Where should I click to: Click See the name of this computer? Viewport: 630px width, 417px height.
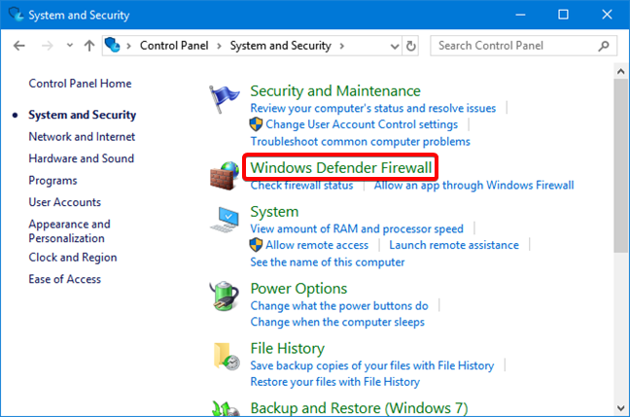pyautogui.click(x=327, y=262)
